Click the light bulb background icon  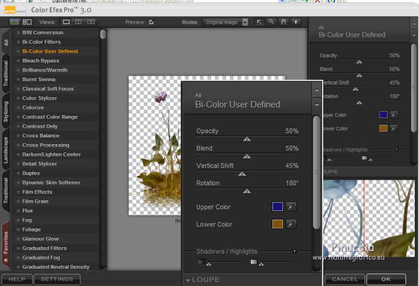click(296, 22)
